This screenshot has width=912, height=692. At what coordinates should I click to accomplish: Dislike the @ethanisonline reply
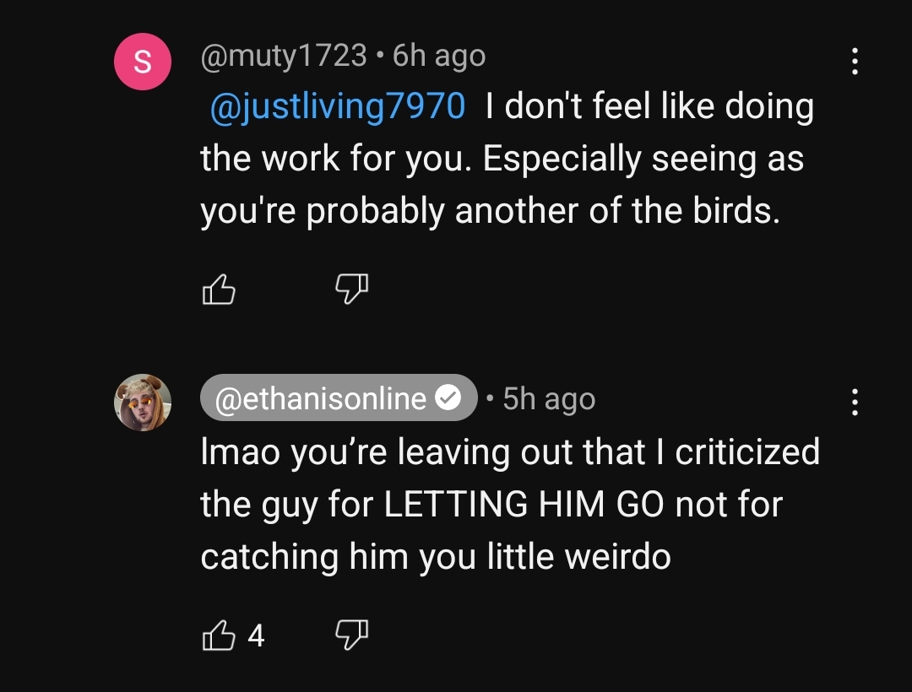[352, 635]
